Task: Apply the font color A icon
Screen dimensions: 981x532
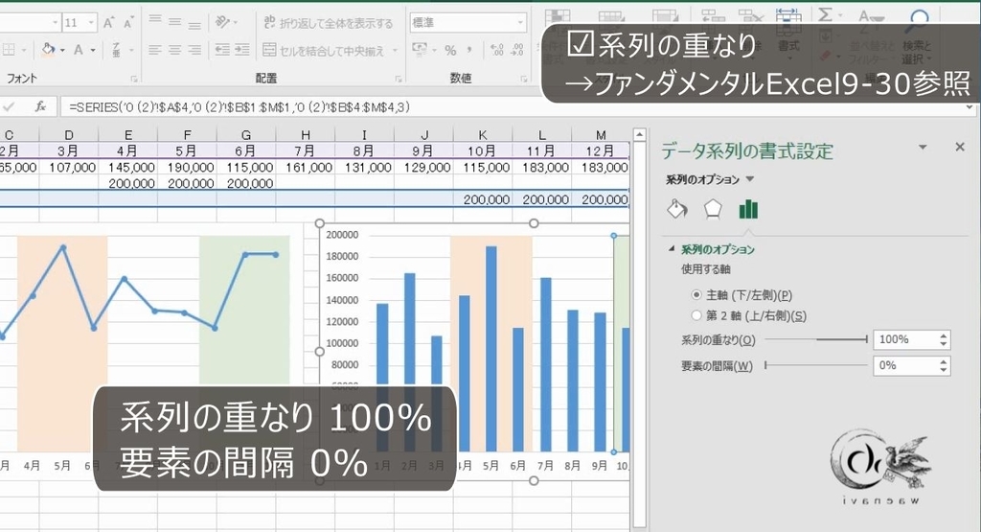Action: coord(79,50)
